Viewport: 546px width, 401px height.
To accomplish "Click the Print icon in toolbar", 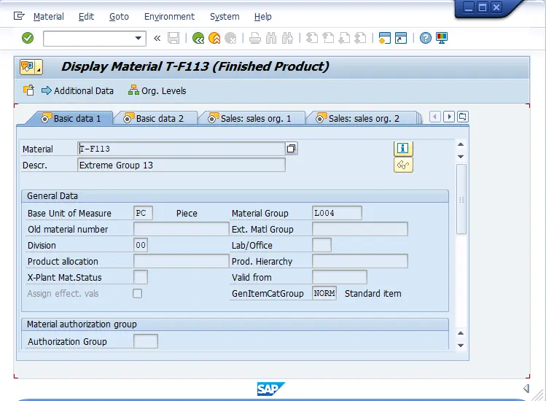I will coord(255,38).
